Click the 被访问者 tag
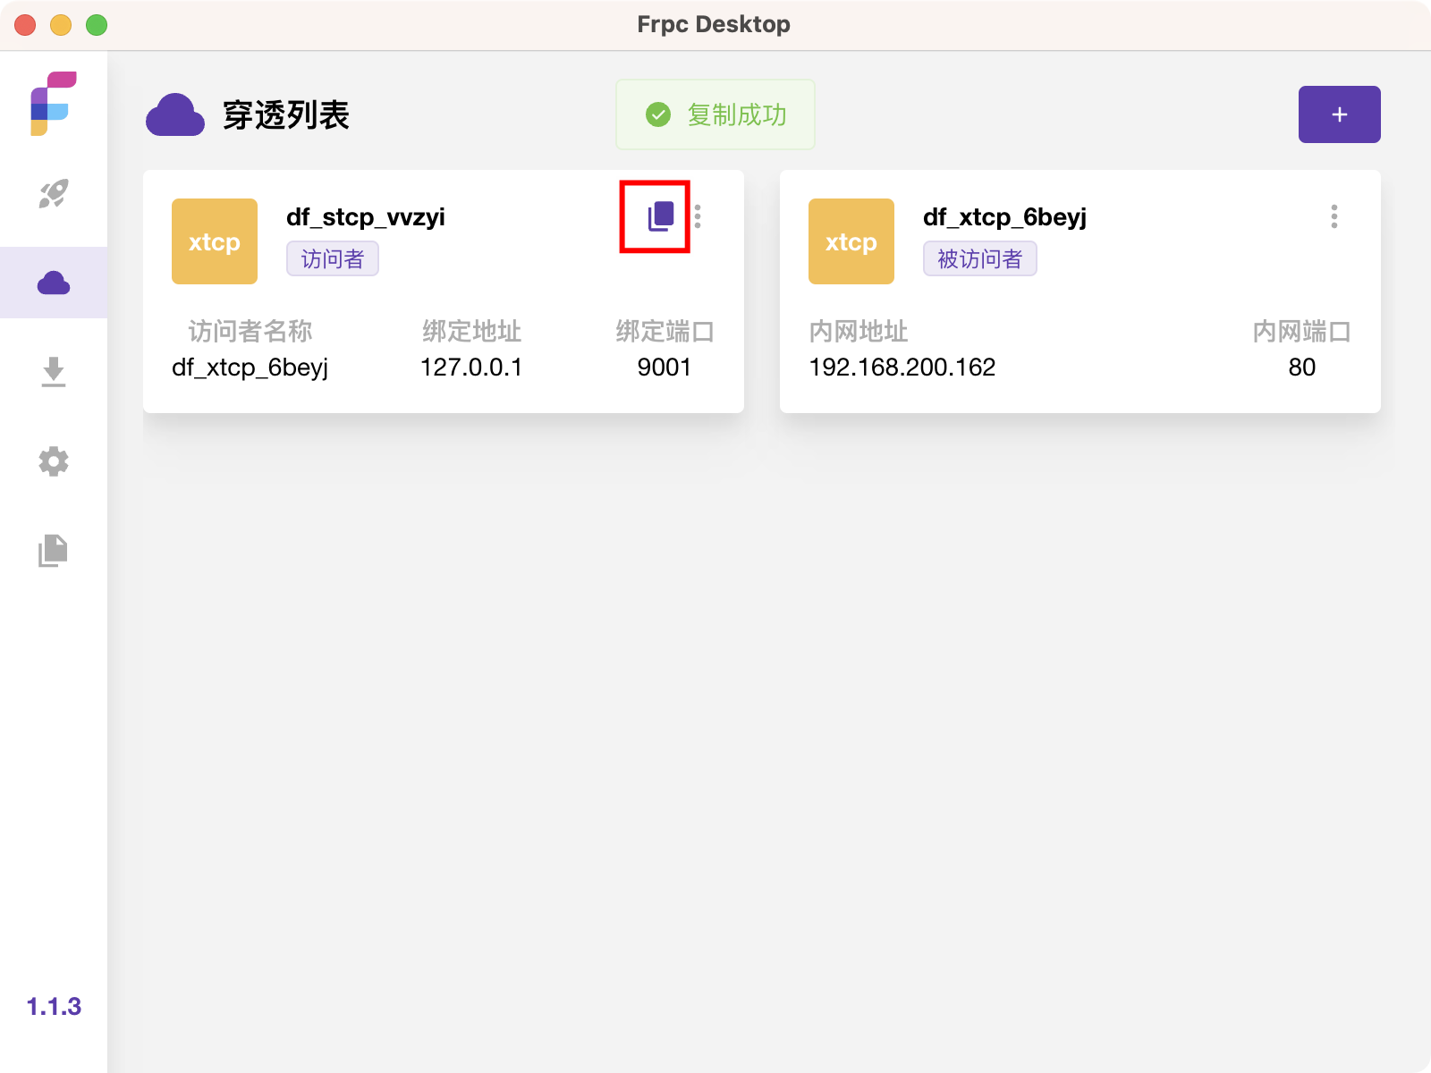This screenshot has width=1431, height=1073. pos(980,258)
